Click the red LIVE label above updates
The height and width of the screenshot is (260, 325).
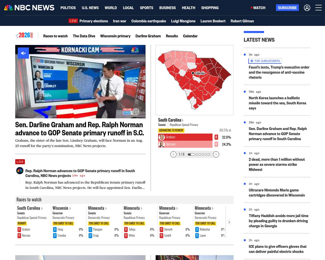20,162
